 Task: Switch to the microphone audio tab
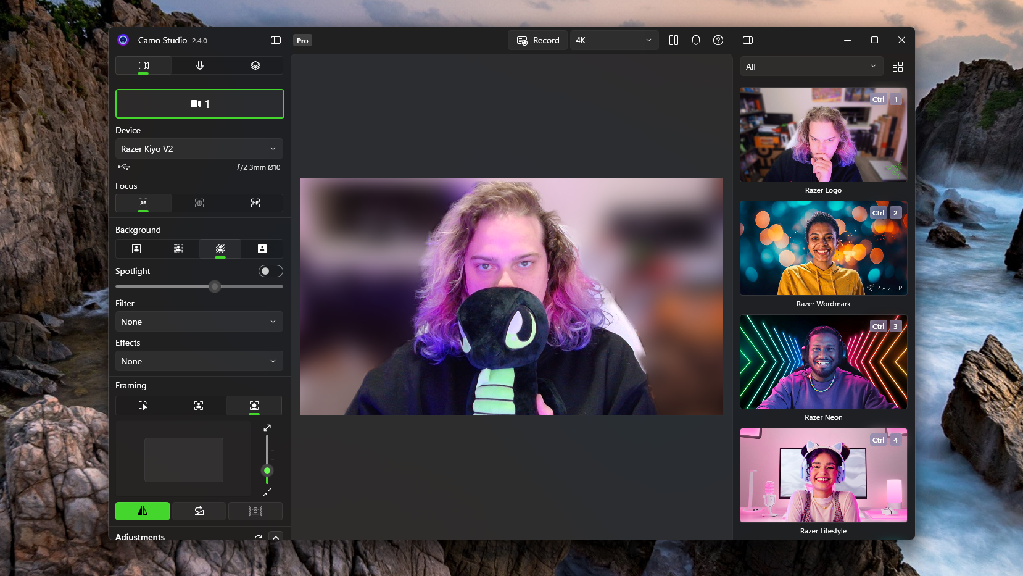199,65
